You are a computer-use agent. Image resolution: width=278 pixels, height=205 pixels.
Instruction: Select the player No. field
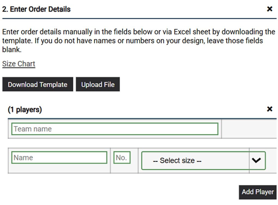click(x=122, y=158)
